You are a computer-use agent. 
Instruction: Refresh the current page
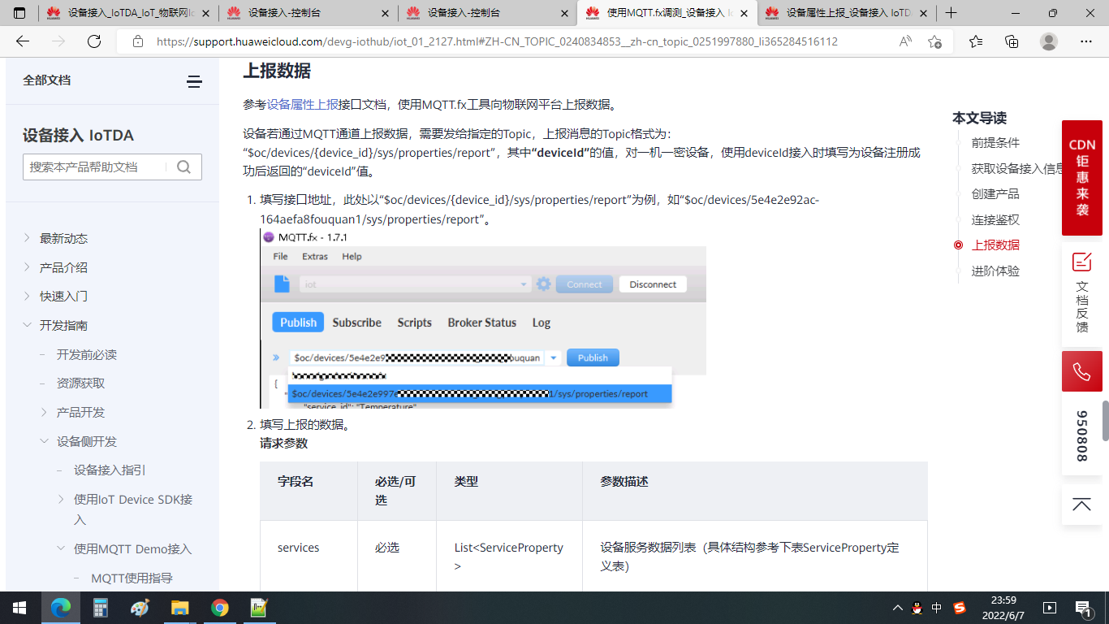coord(94,41)
